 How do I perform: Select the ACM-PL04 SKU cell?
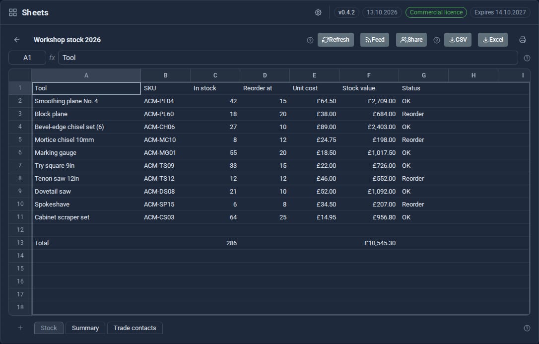pos(166,101)
